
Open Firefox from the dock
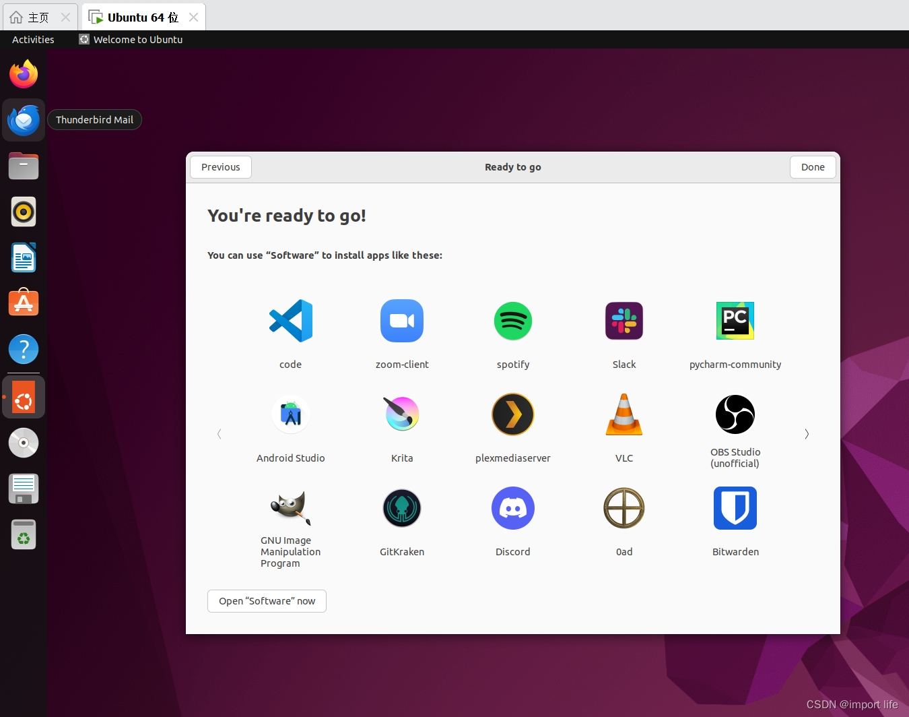click(24, 74)
